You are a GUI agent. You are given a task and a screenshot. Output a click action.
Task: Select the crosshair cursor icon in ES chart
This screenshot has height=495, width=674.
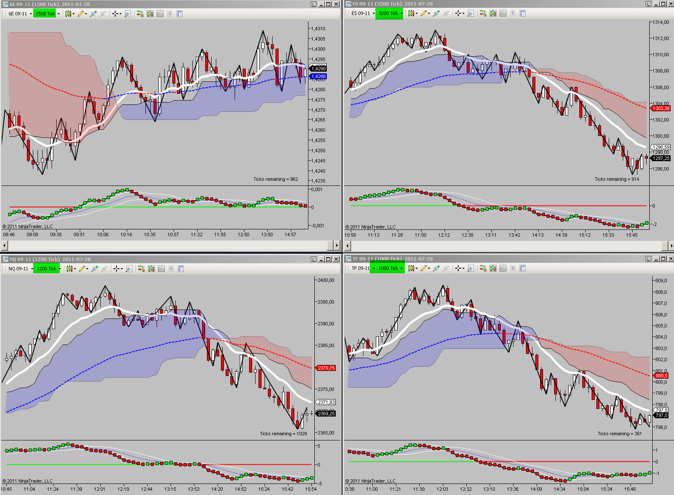(x=458, y=13)
